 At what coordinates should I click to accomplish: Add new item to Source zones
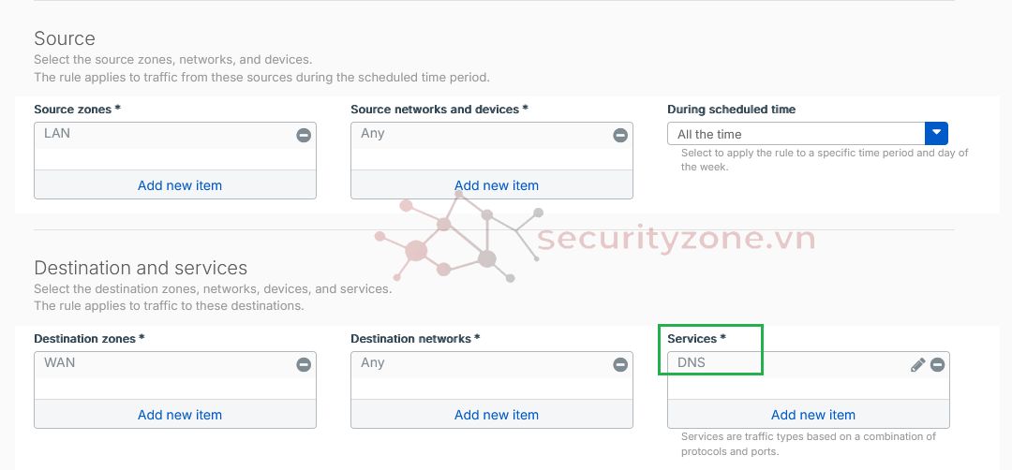180,185
